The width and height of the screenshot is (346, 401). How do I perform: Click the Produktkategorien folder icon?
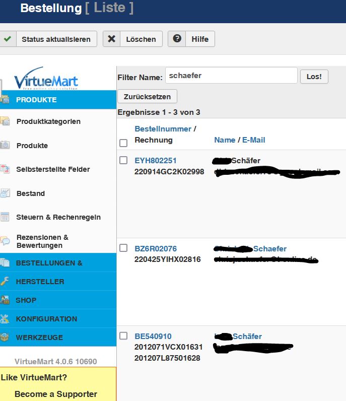[x=5, y=121]
